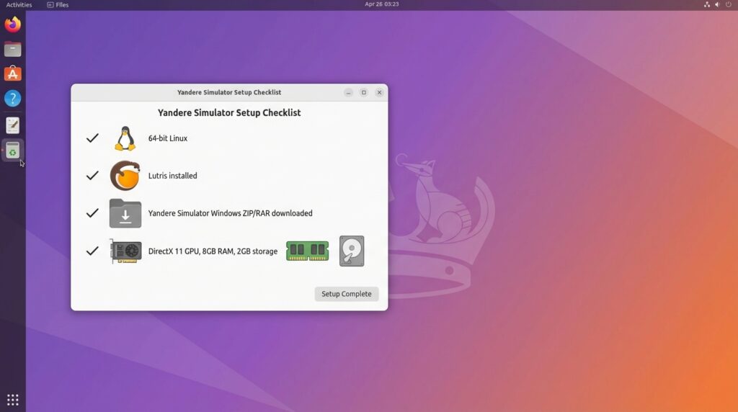Select the download folder icon
The image size is (738, 412).
click(x=125, y=213)
